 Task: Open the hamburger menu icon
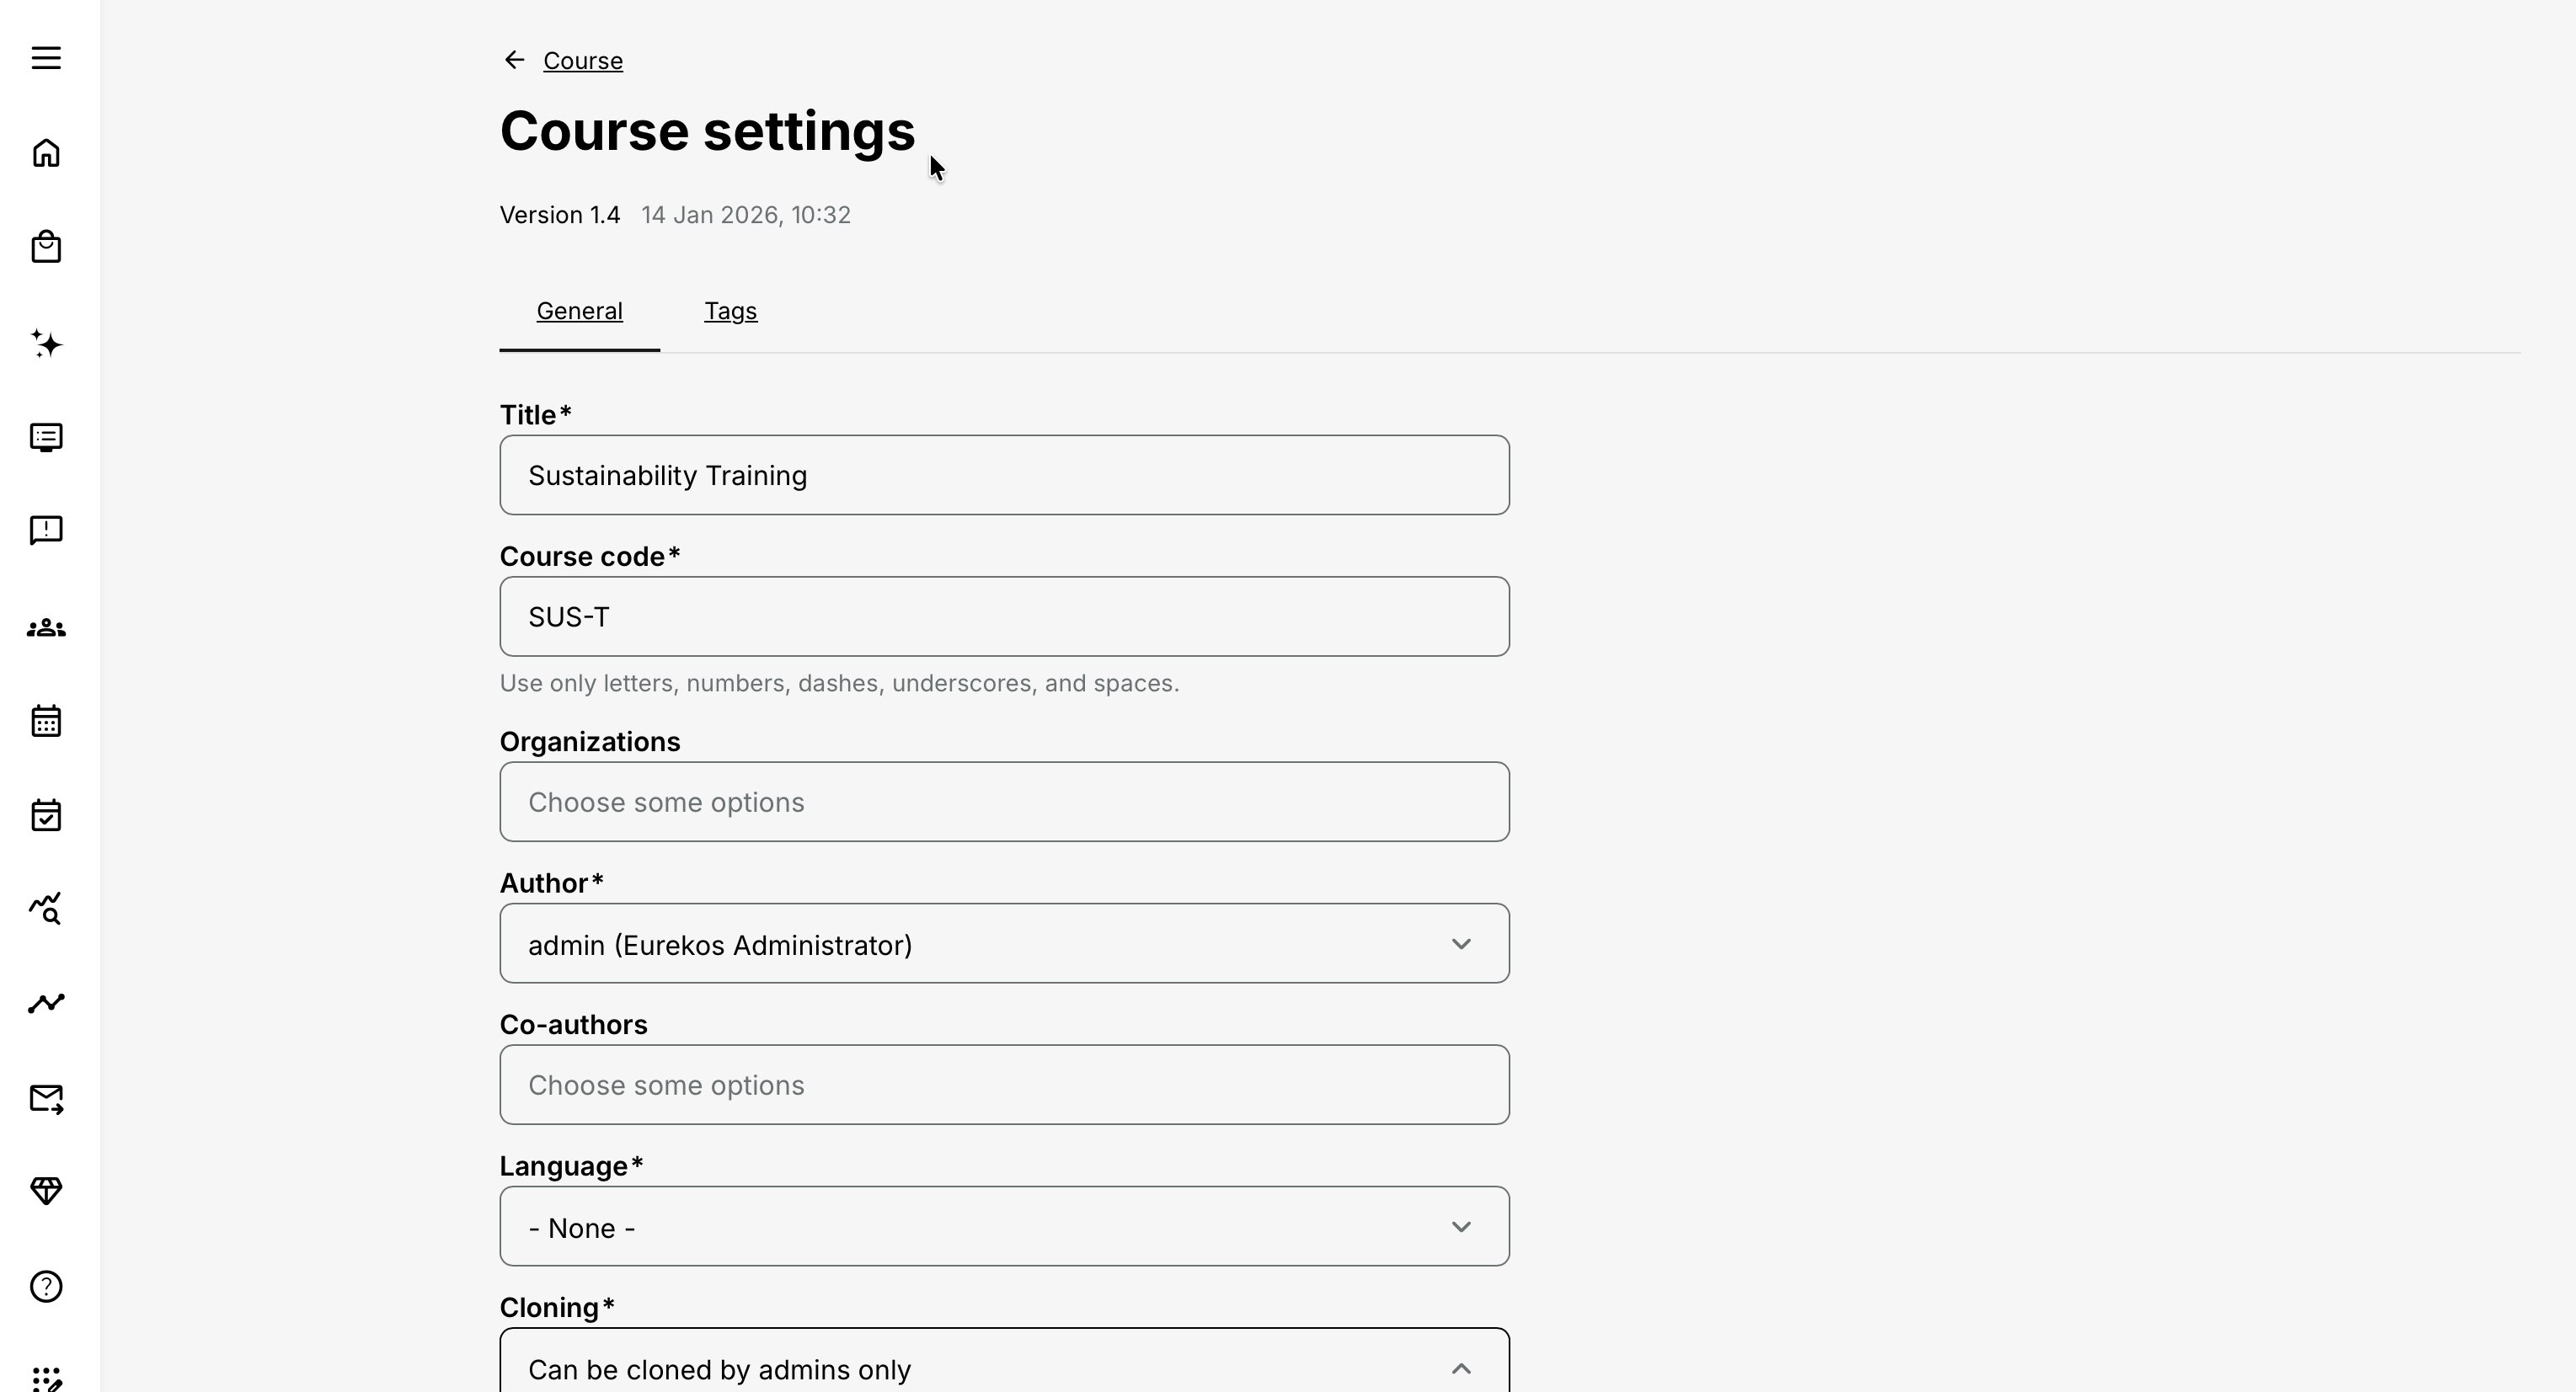click(46, 58)
